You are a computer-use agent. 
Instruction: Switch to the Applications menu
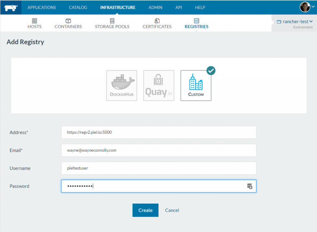point(42,7)
